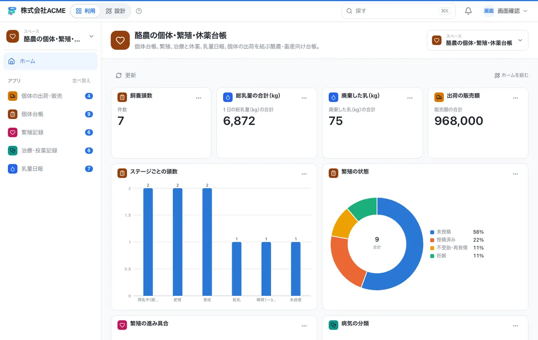Click the 授精済み orange legend swatch
This screenshot has width=538, height=340.
coord(432,240)
